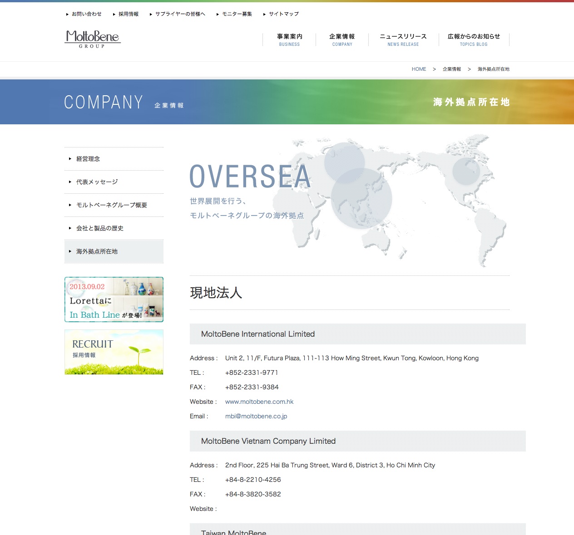
Task: Open the 企業情報 COMPANY menu
Action: (342, 39)
